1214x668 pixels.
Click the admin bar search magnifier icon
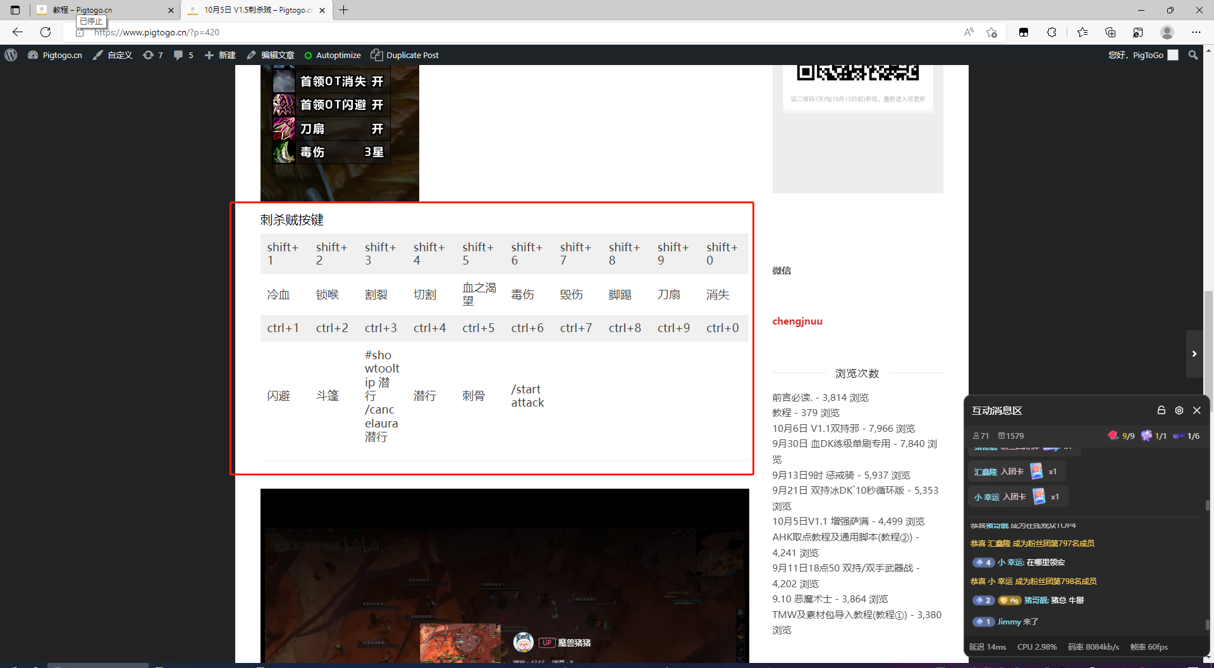point(1193,55)
